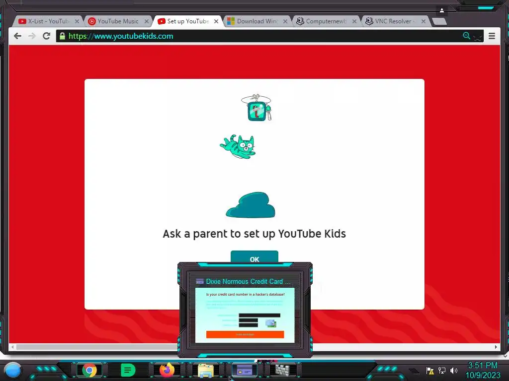Click the Chrome profile user icon
Screen dimensions: 509x381
pyautogui.click(x=442, y=11)
